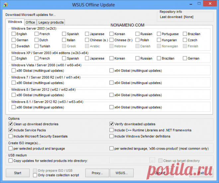219x183 pixels.
Task: Check the Hungarian language checkbox
Action: click(159, 40)
